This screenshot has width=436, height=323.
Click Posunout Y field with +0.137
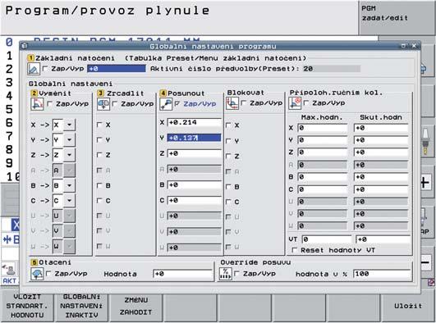point(194,138)
